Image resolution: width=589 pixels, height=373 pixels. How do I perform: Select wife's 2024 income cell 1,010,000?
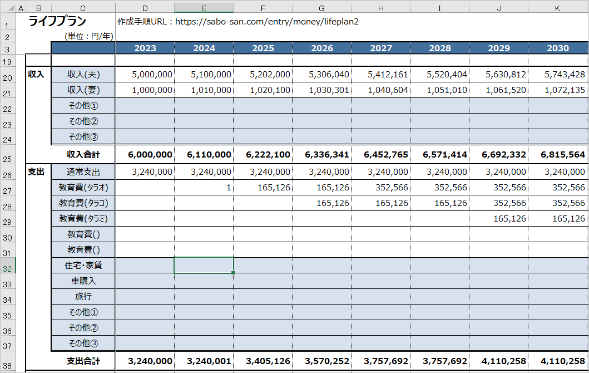point(204,90)
